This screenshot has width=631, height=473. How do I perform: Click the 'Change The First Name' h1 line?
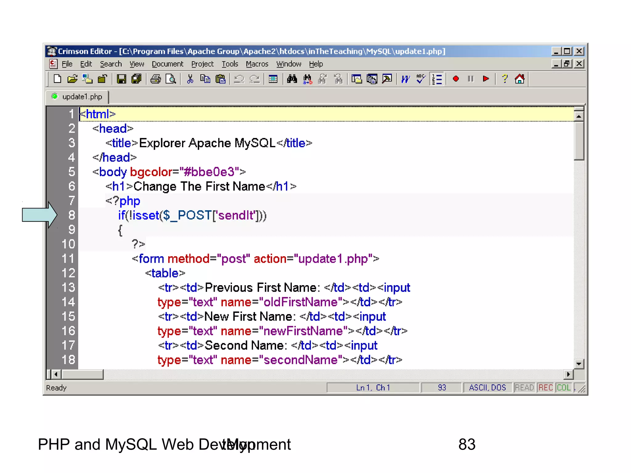201,186
